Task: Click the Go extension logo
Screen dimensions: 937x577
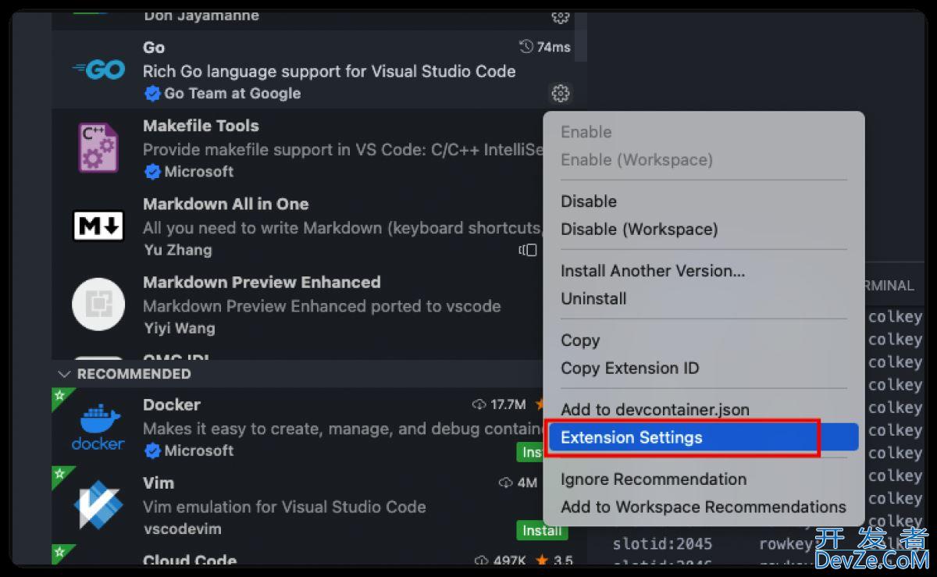Action: [98, 69]
